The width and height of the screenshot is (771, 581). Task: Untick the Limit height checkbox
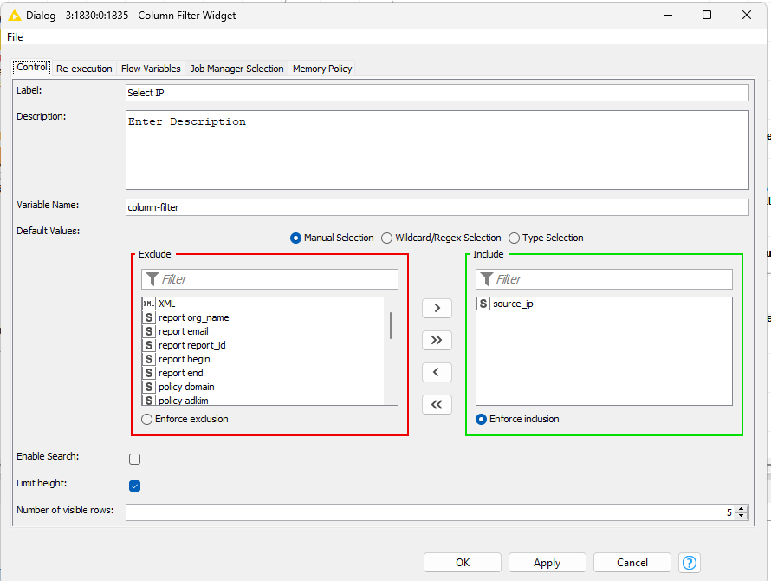point(135,486)
